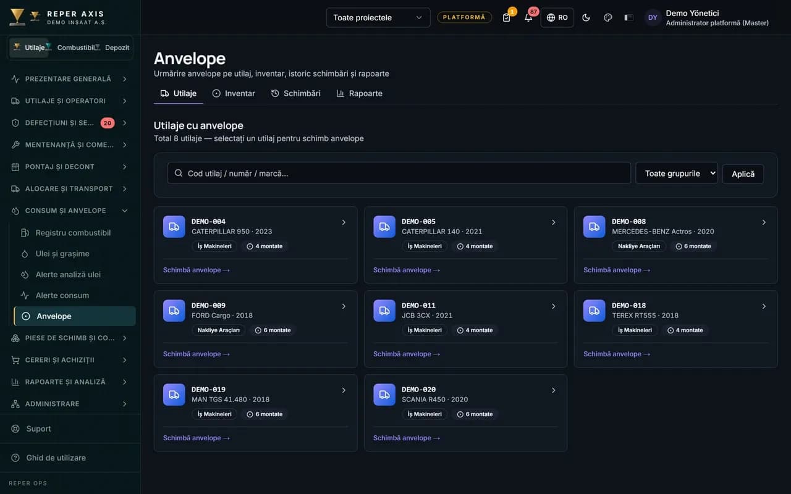The height and width of the screenshot is (494, 791).
Task: Click Schimbă anvelope on the DEMO-020 card
Action: [407, 438]
